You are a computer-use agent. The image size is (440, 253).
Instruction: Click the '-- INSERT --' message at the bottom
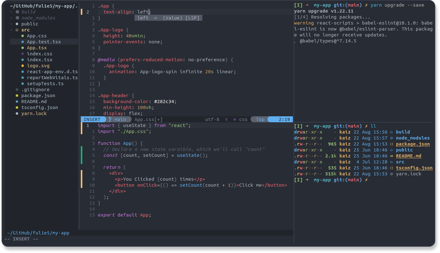21,239
